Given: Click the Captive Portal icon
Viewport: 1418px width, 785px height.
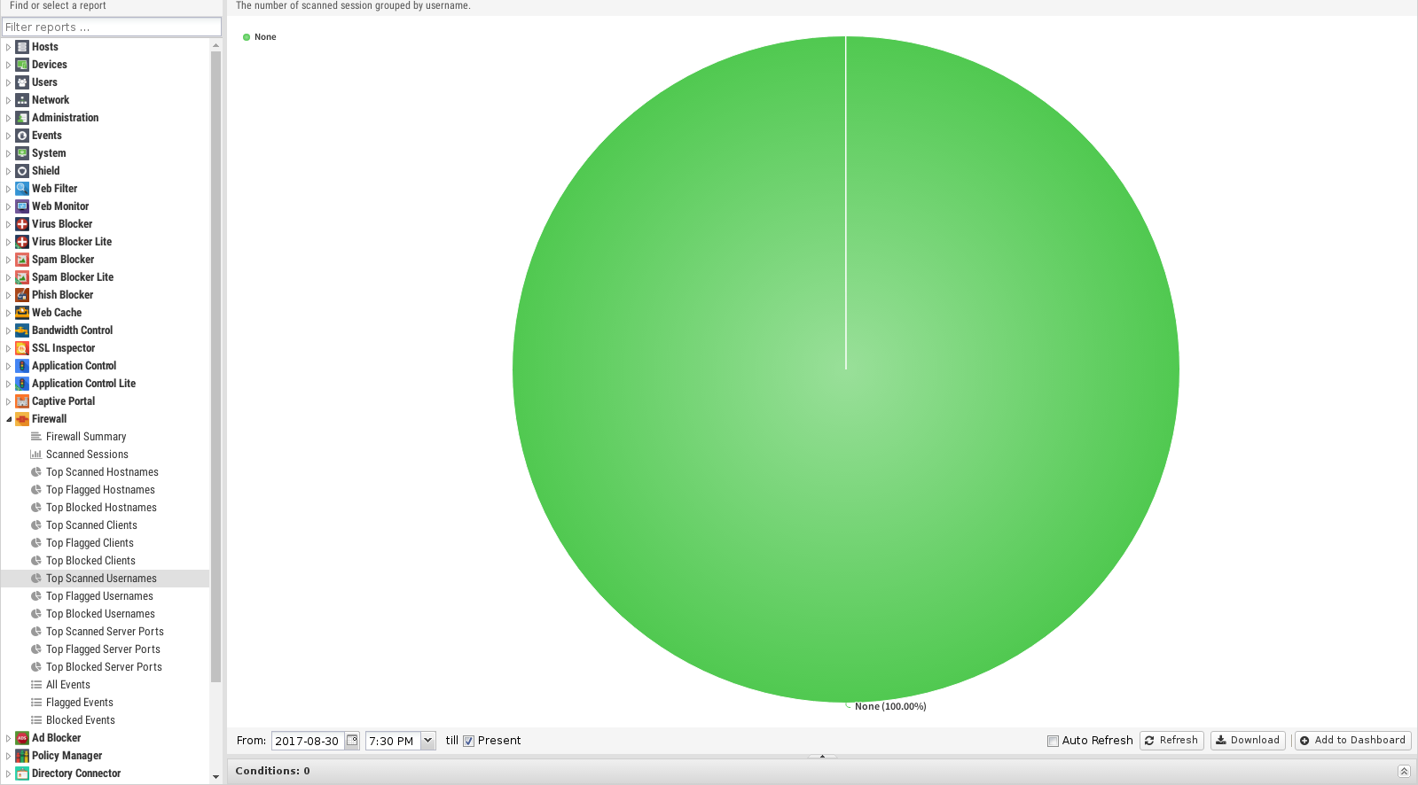Looking at the screenshot, I should (22, 401).
